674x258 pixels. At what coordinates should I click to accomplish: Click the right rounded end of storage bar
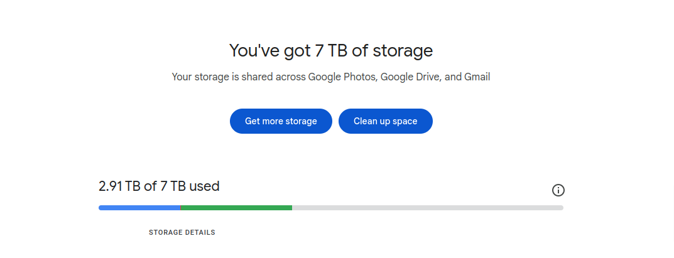click(561, 208)
